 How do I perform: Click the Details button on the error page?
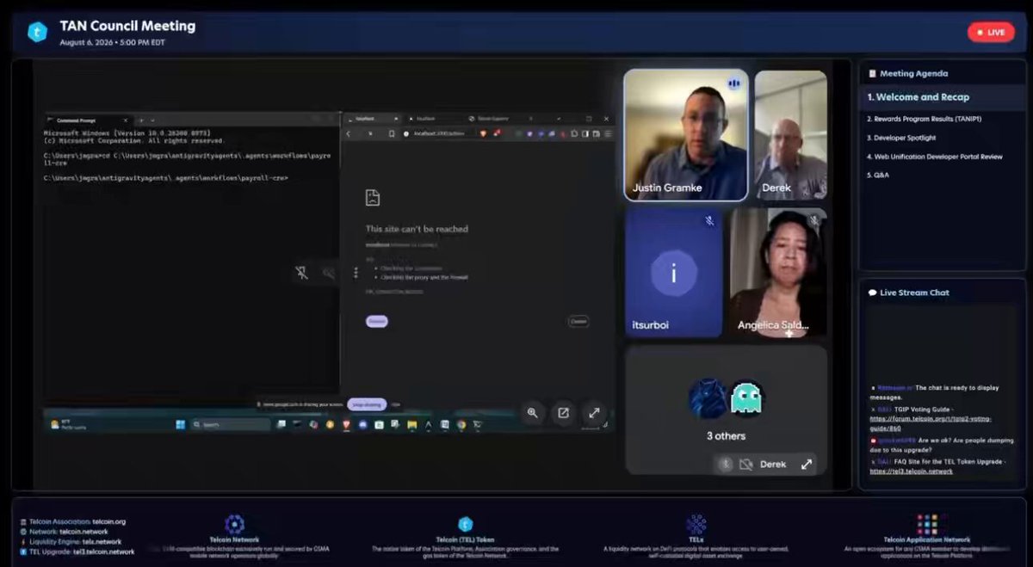coord(578,321)
